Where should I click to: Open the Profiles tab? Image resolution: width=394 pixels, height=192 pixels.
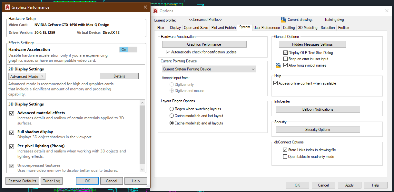[x=343, y=28]
